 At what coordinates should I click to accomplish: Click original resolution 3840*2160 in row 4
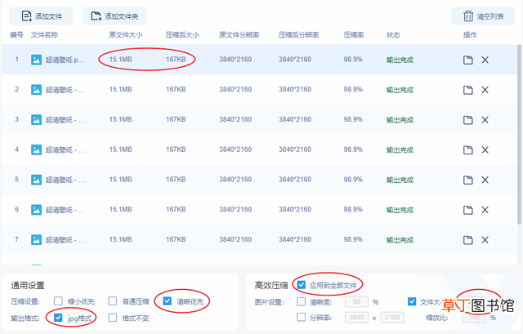pos(235,149)
